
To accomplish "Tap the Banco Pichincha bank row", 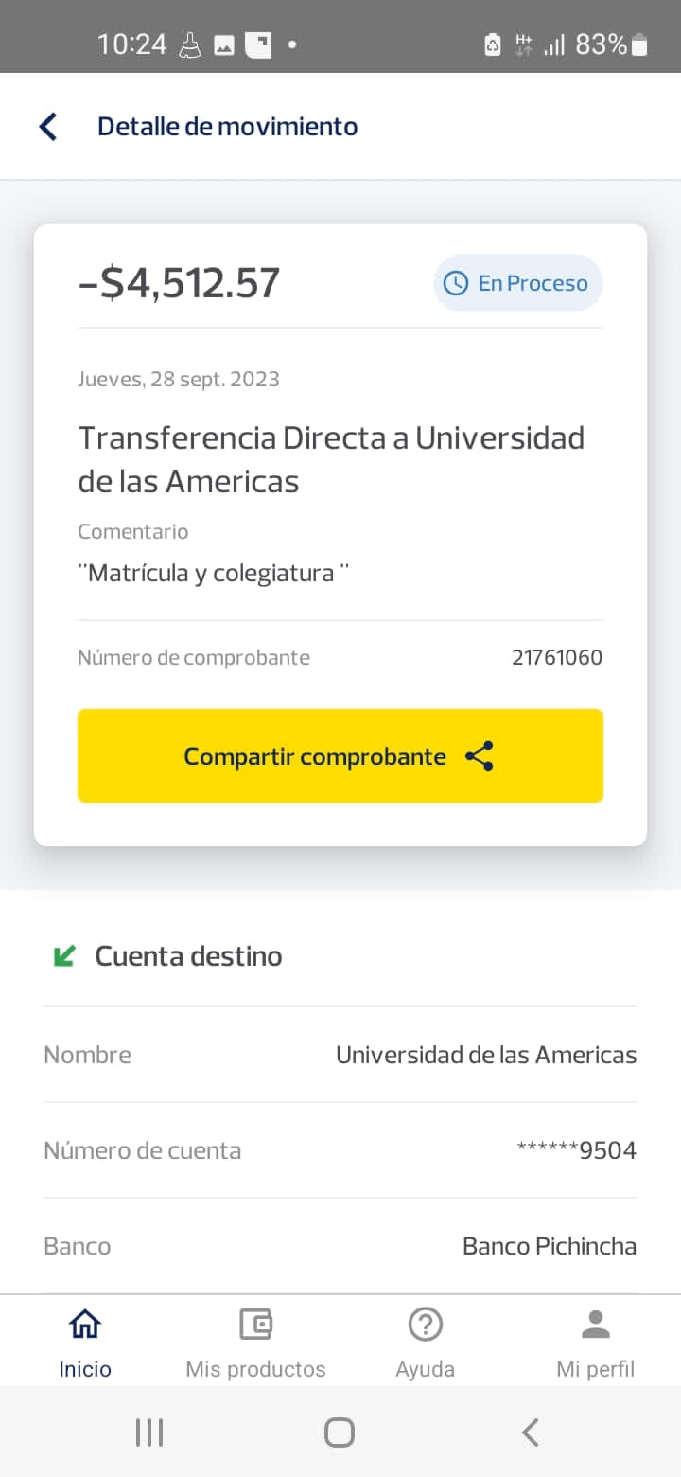I will [340, 1246].
